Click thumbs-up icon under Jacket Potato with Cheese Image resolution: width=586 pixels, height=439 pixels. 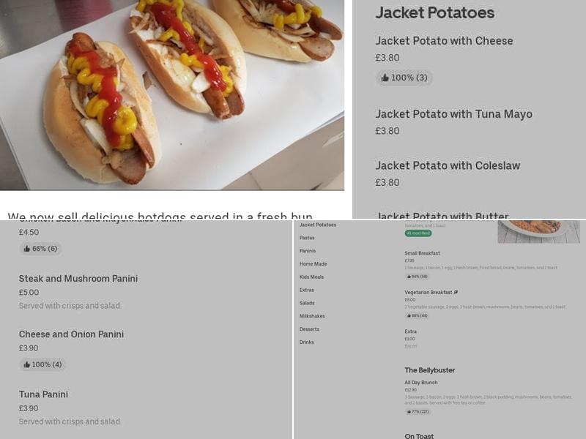tap(385, 78)
